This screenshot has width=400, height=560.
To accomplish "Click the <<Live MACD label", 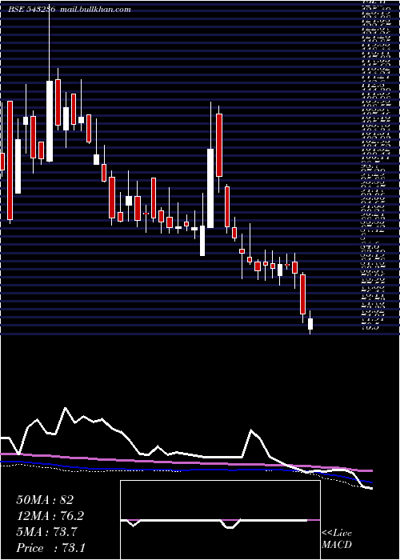I will (x=337, y=539).
